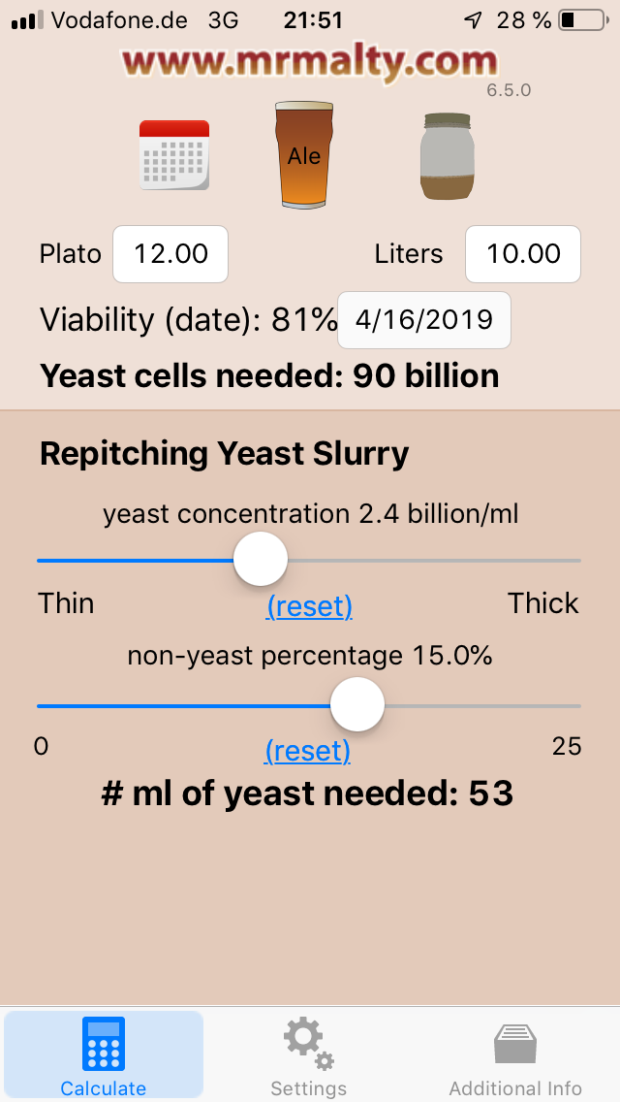Open the Settings gear tab

[308, 1054]
